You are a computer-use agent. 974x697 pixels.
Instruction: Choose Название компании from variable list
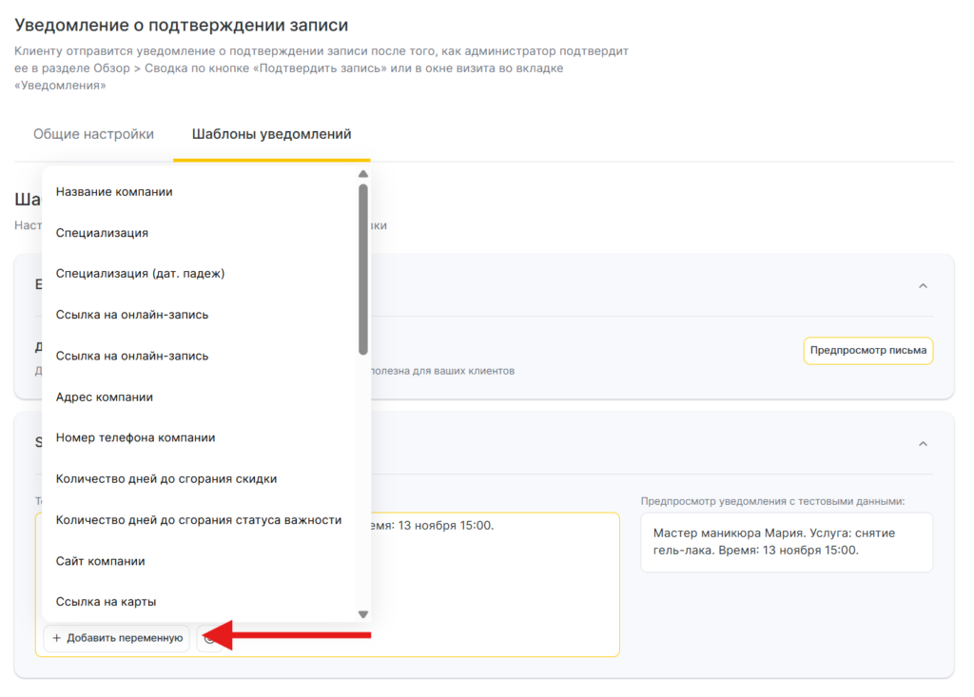114,192
